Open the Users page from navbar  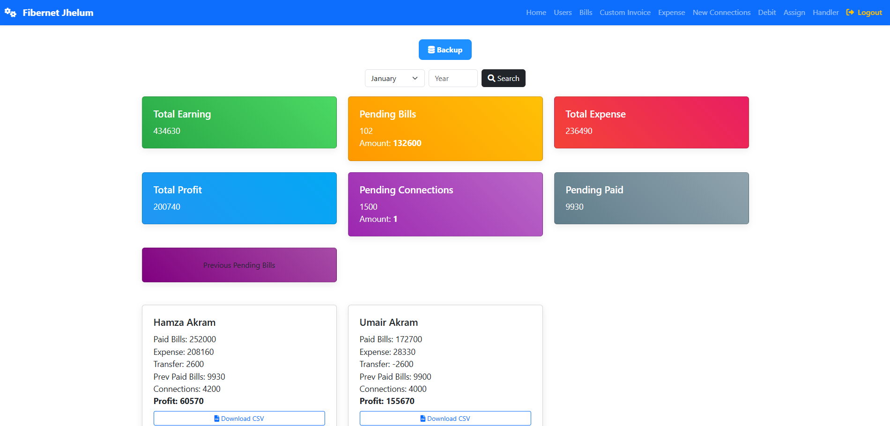click(x=563, y=13)
